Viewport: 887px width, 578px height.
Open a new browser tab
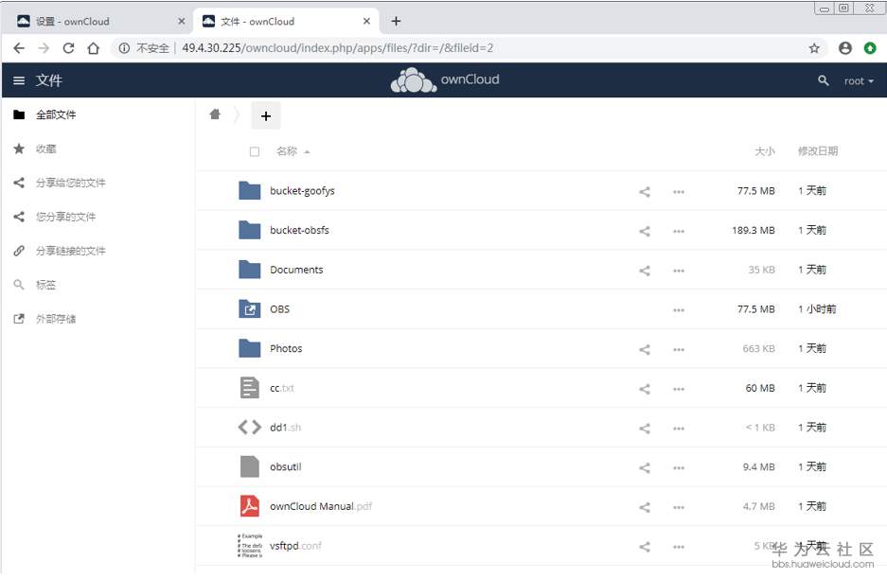point(396,22)
